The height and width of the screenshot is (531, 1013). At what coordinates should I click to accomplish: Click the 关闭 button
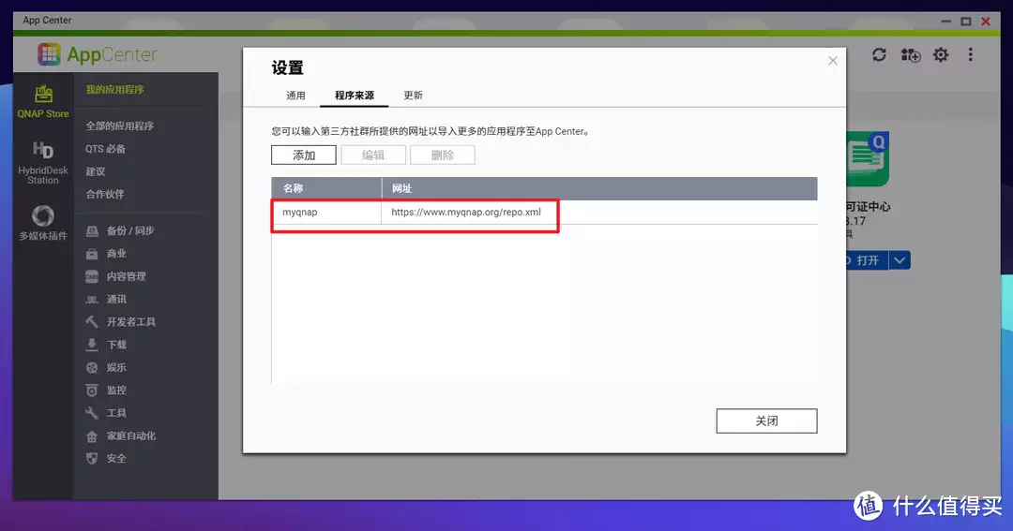(766, 420)
